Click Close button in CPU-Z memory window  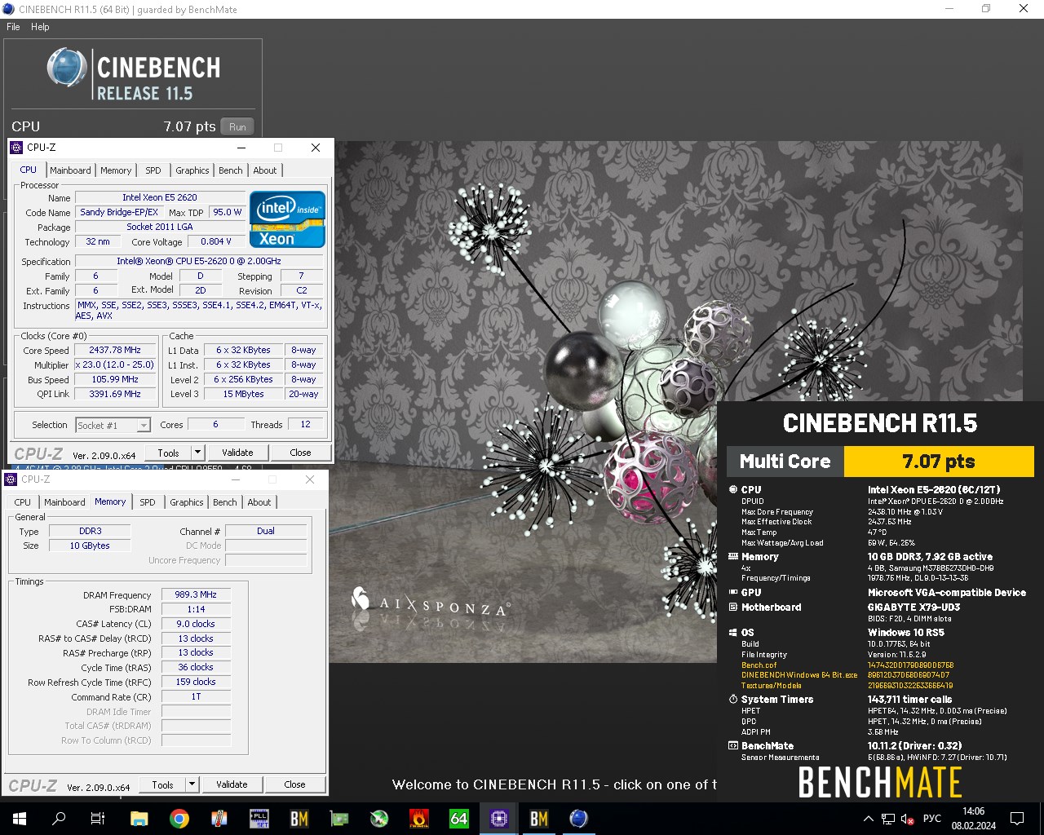click(x=294, y=784)
